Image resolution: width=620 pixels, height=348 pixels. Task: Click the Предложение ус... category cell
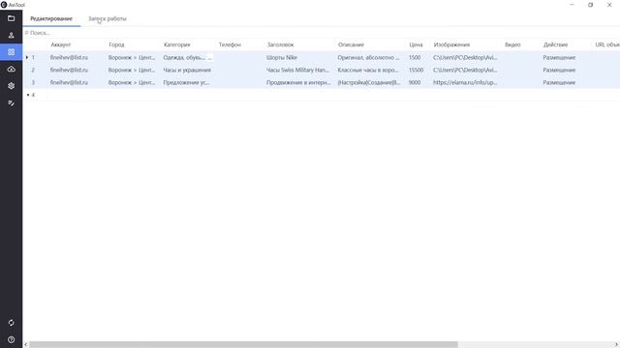[x=186, y=82]
